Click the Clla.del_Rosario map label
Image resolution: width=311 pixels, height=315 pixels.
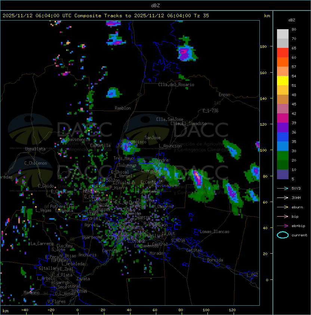(176, 85)
